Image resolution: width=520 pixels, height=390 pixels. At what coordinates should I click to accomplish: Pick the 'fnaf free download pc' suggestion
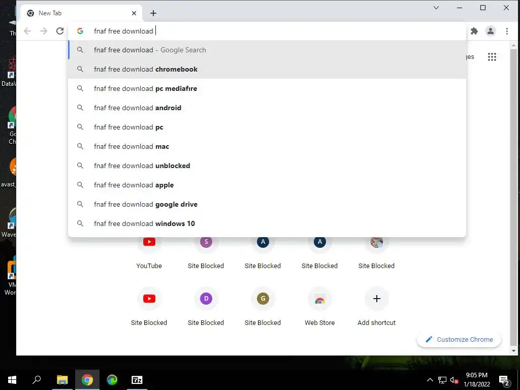click(267, 127)
